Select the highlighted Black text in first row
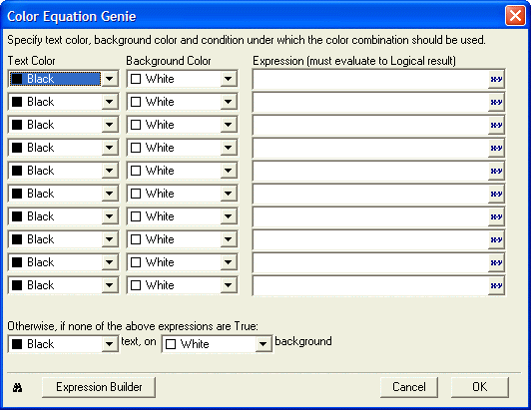The height and width of the screenshot is (410, 531). click(40, 79)
